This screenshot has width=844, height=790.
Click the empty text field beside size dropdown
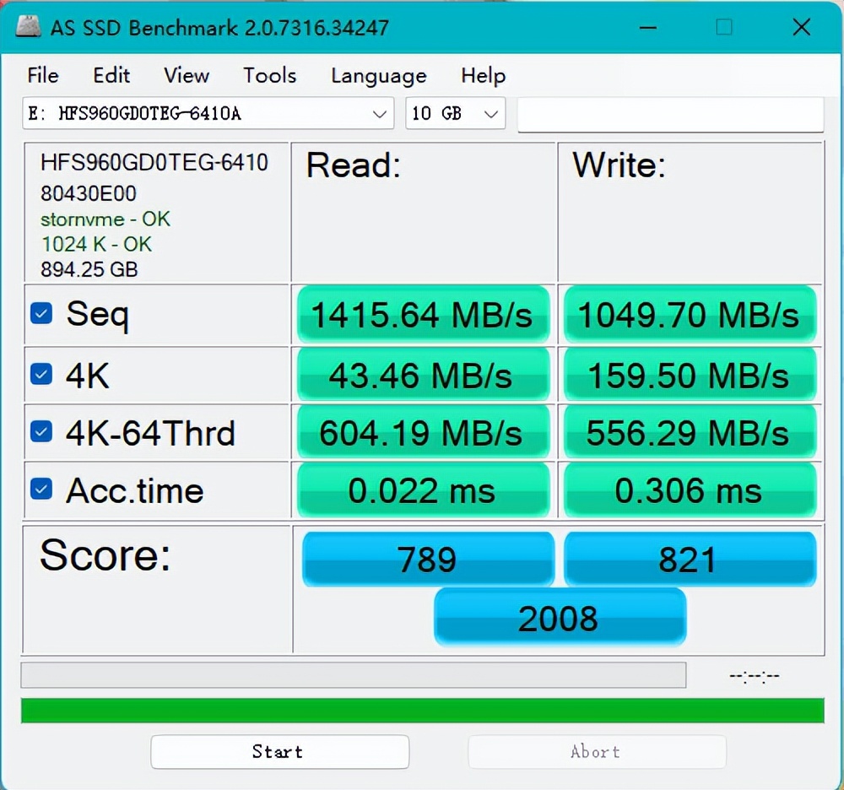[670, 115]
